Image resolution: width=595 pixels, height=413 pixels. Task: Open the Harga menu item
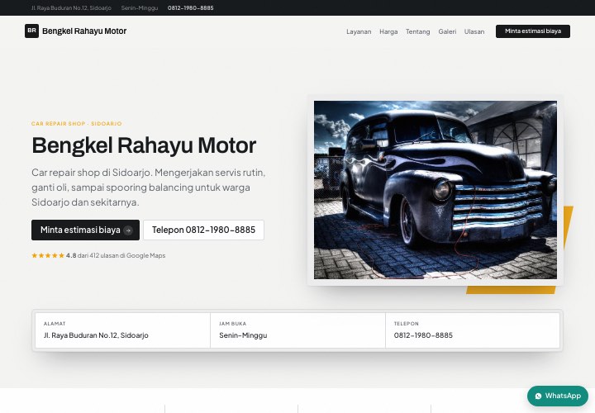click(388, 31)
